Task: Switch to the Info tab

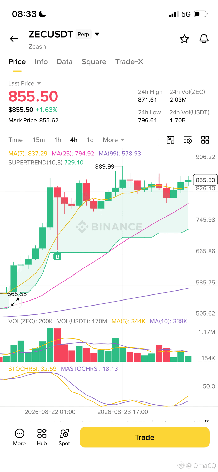Action: click(x=41, y=62)
